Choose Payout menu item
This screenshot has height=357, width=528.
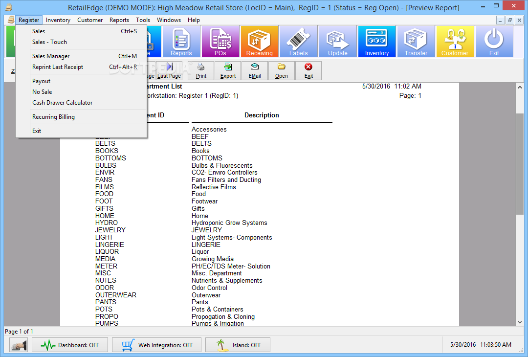pyautogui.click(x=81, y=81)
